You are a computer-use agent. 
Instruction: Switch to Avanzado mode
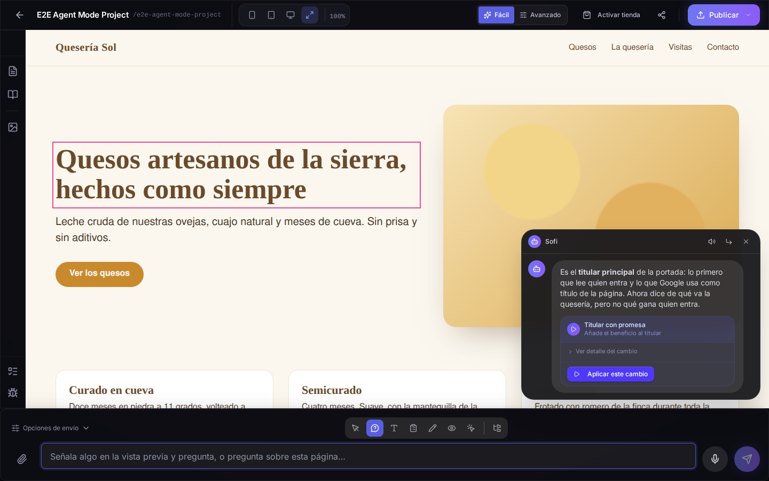pyautogui.click(x=540, y=15)
